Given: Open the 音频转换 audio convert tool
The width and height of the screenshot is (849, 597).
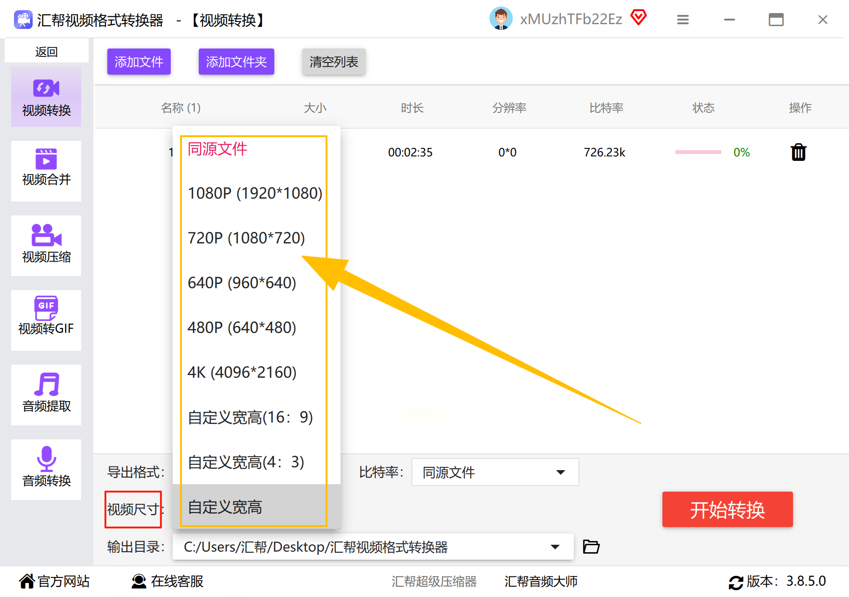Looking at the screenshot, I should [46, 469].
